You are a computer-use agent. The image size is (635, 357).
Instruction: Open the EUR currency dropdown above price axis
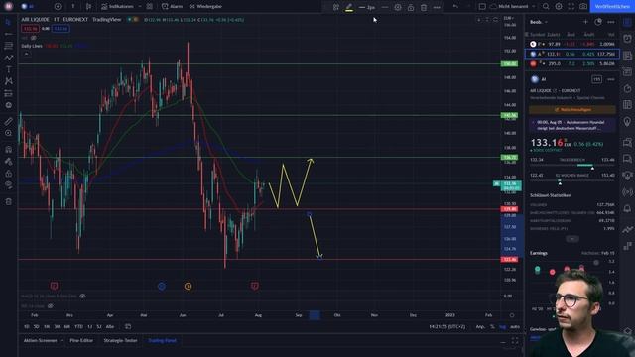click(x=509, y=18)
